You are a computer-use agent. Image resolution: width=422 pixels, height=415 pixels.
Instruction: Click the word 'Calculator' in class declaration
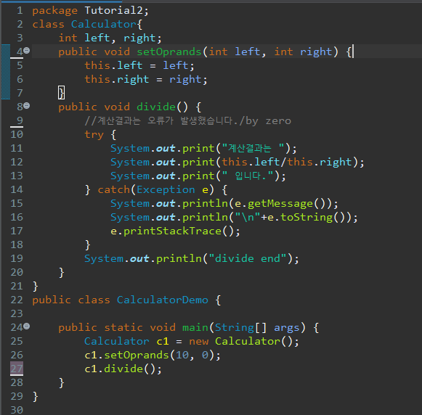104,25
